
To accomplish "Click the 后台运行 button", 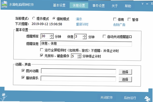I will pyautogui.click(x=130, y=98).
